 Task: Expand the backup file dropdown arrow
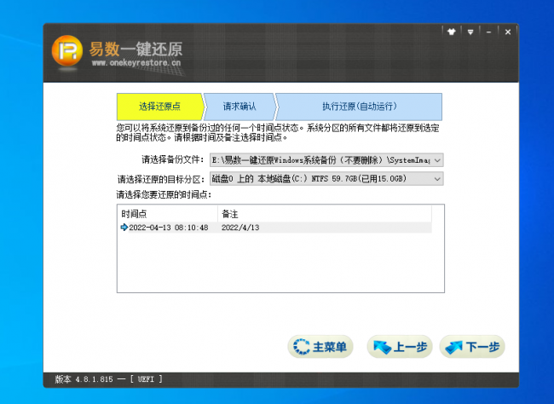437,160
